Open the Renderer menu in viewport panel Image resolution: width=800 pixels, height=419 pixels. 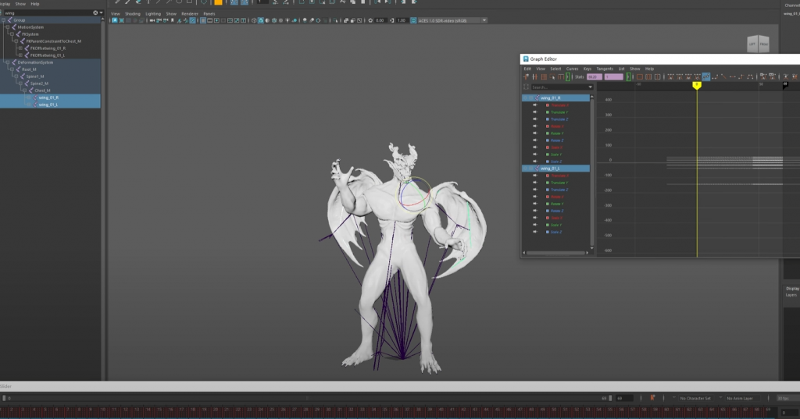tap(190, 14)
